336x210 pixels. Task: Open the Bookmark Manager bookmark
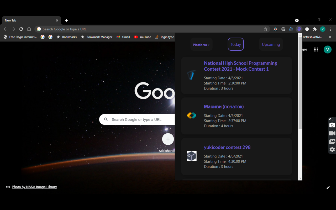[x=97, y=37]
